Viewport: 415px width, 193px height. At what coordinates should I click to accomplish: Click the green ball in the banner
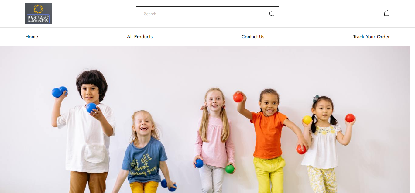coord(230,169)
